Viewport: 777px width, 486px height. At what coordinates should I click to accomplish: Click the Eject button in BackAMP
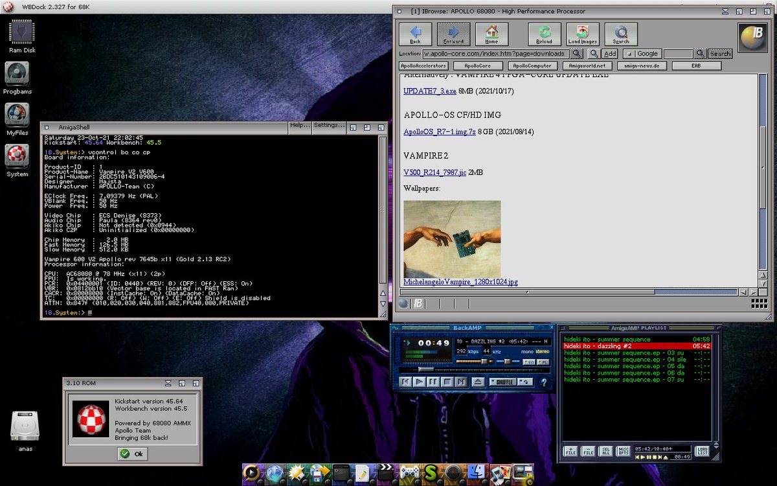479,382
